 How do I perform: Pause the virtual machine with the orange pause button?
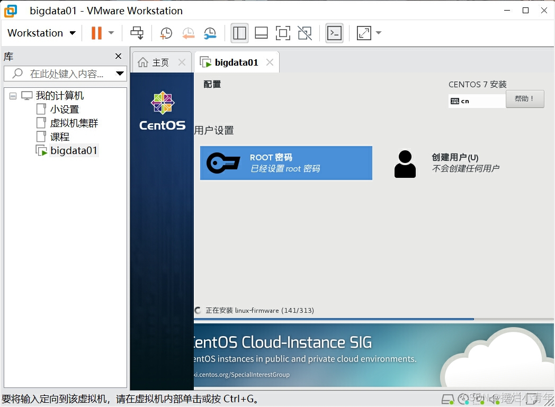click(x=96, y=33)
